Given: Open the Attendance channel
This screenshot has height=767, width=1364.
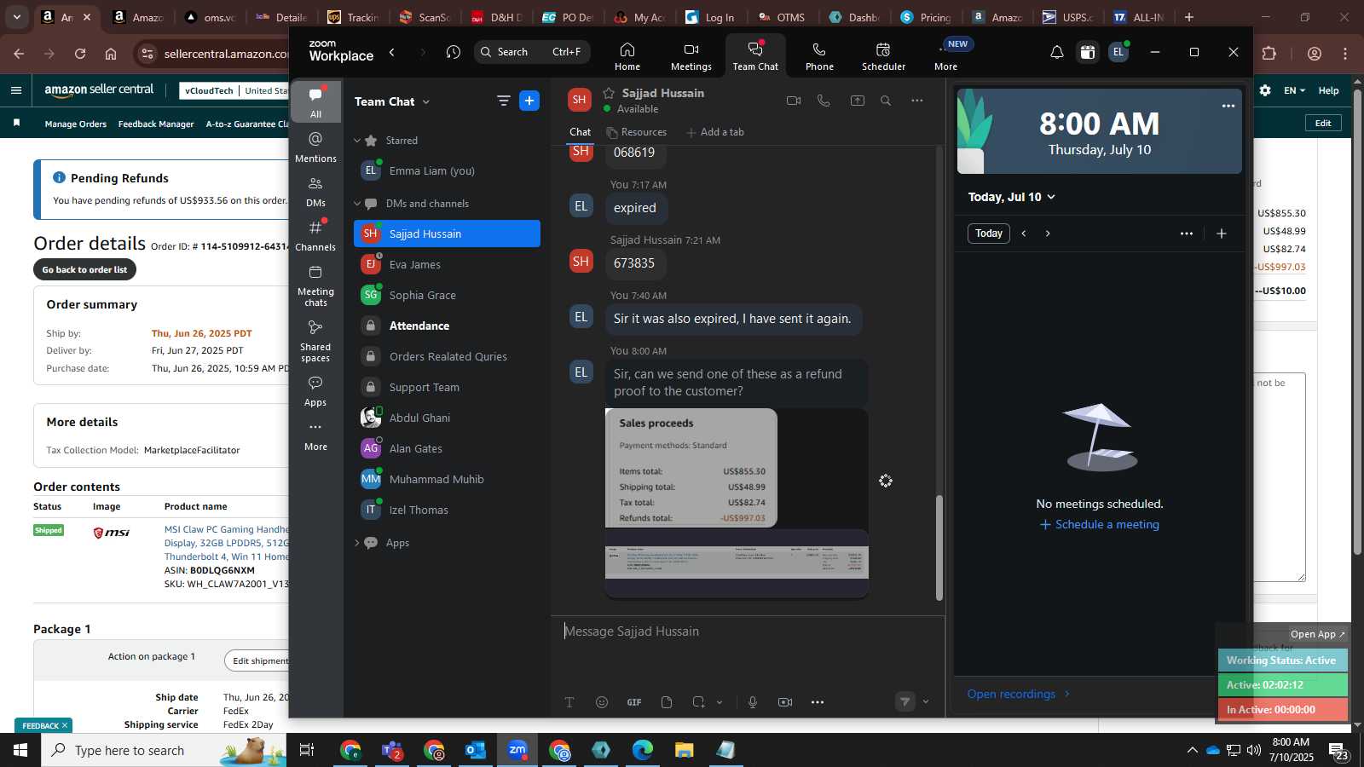Looking at the screenshot, I should click(x=447, y=326).
